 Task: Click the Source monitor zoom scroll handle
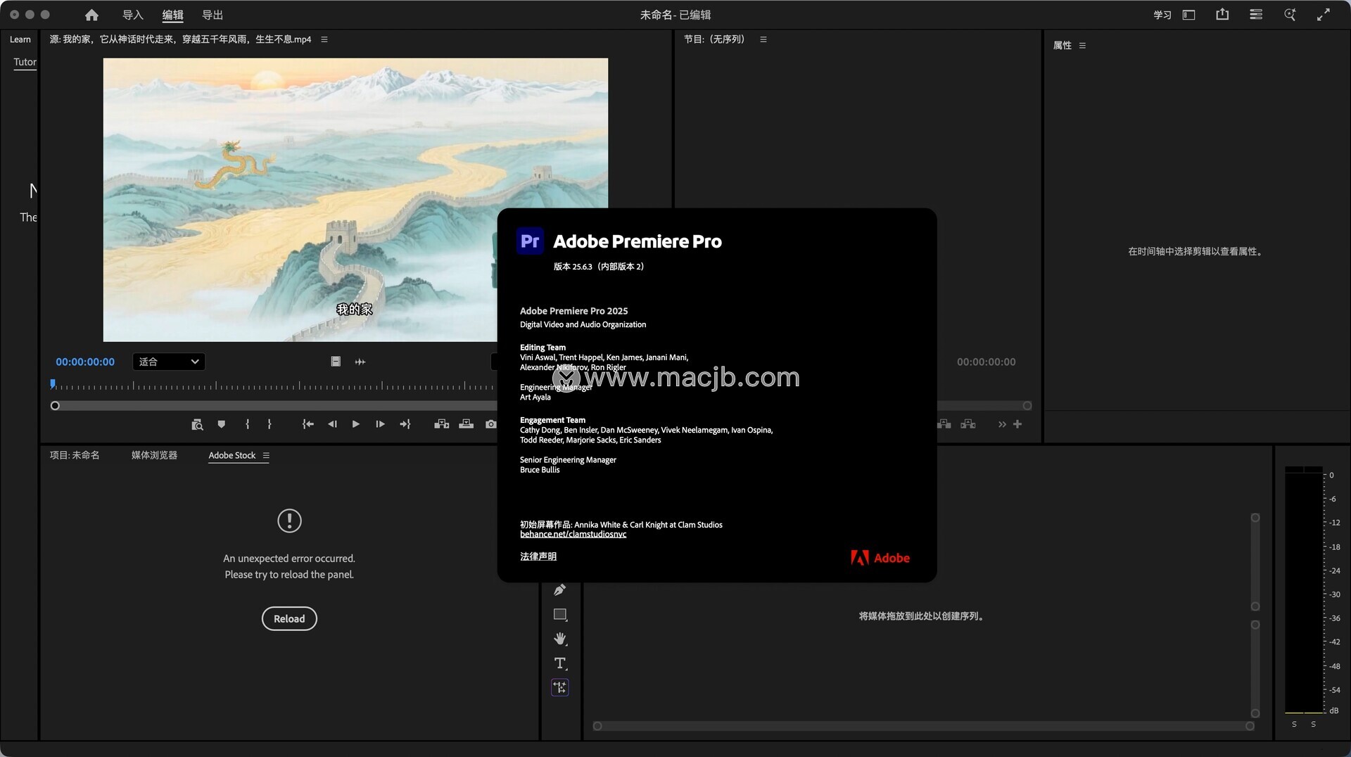[x=55, y=406]
